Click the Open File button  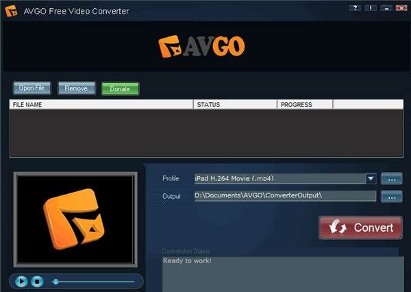coord(32,88)
